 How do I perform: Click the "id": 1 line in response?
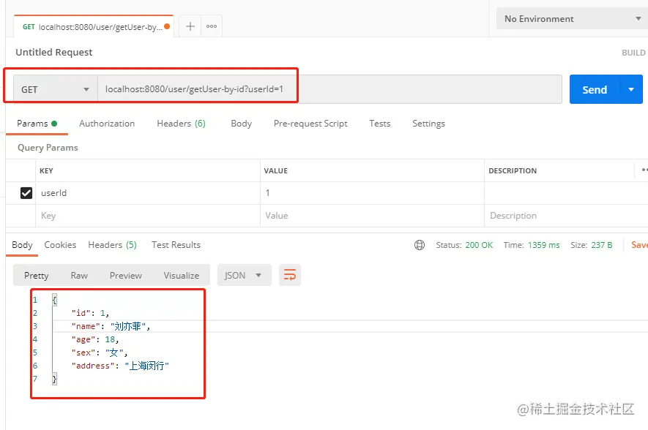[90, 313]
